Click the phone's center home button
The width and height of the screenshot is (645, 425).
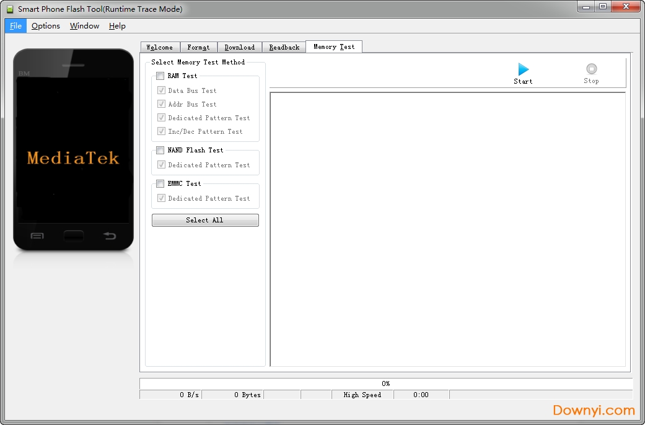point(73,236)
